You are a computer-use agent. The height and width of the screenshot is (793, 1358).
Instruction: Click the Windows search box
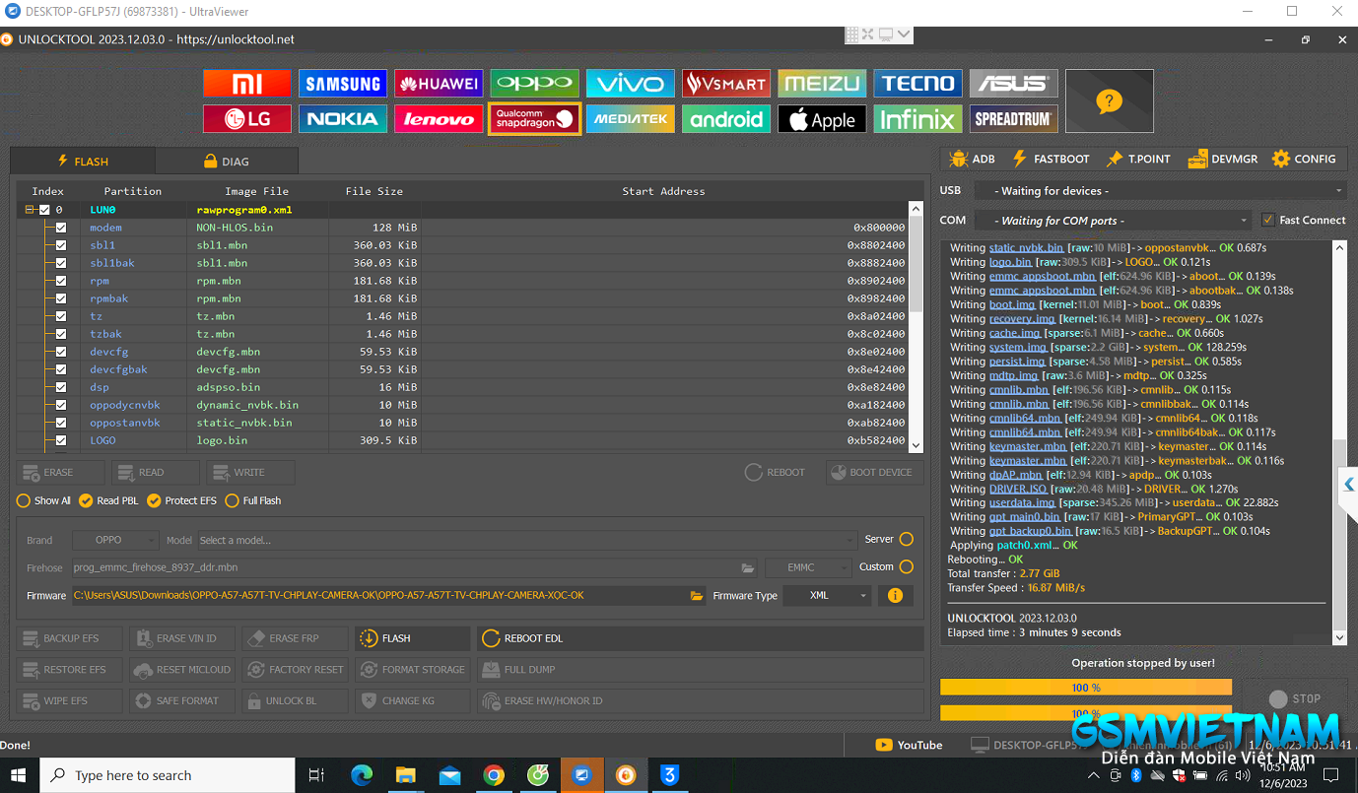coord(168,775)
